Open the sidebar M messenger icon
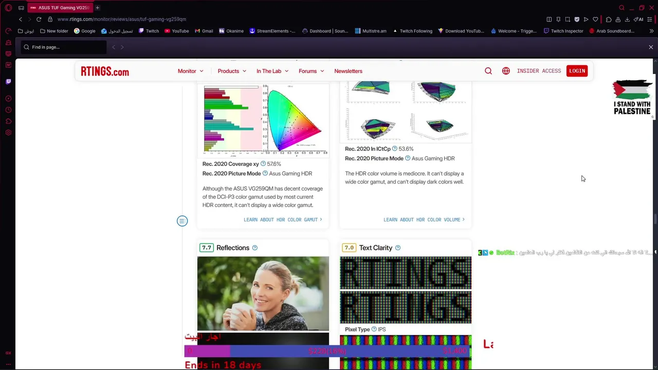This screenshot has width=658, height=370. pyautogui.click(x=8, y=65)
